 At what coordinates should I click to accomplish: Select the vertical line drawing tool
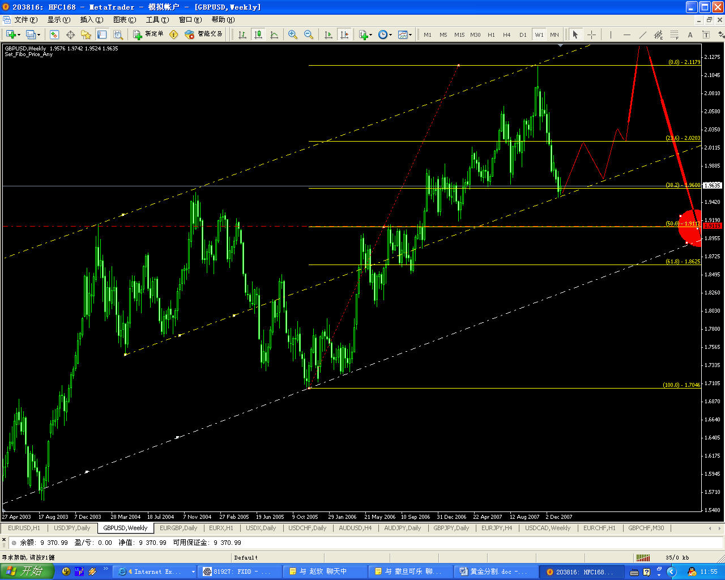point(611,35)
